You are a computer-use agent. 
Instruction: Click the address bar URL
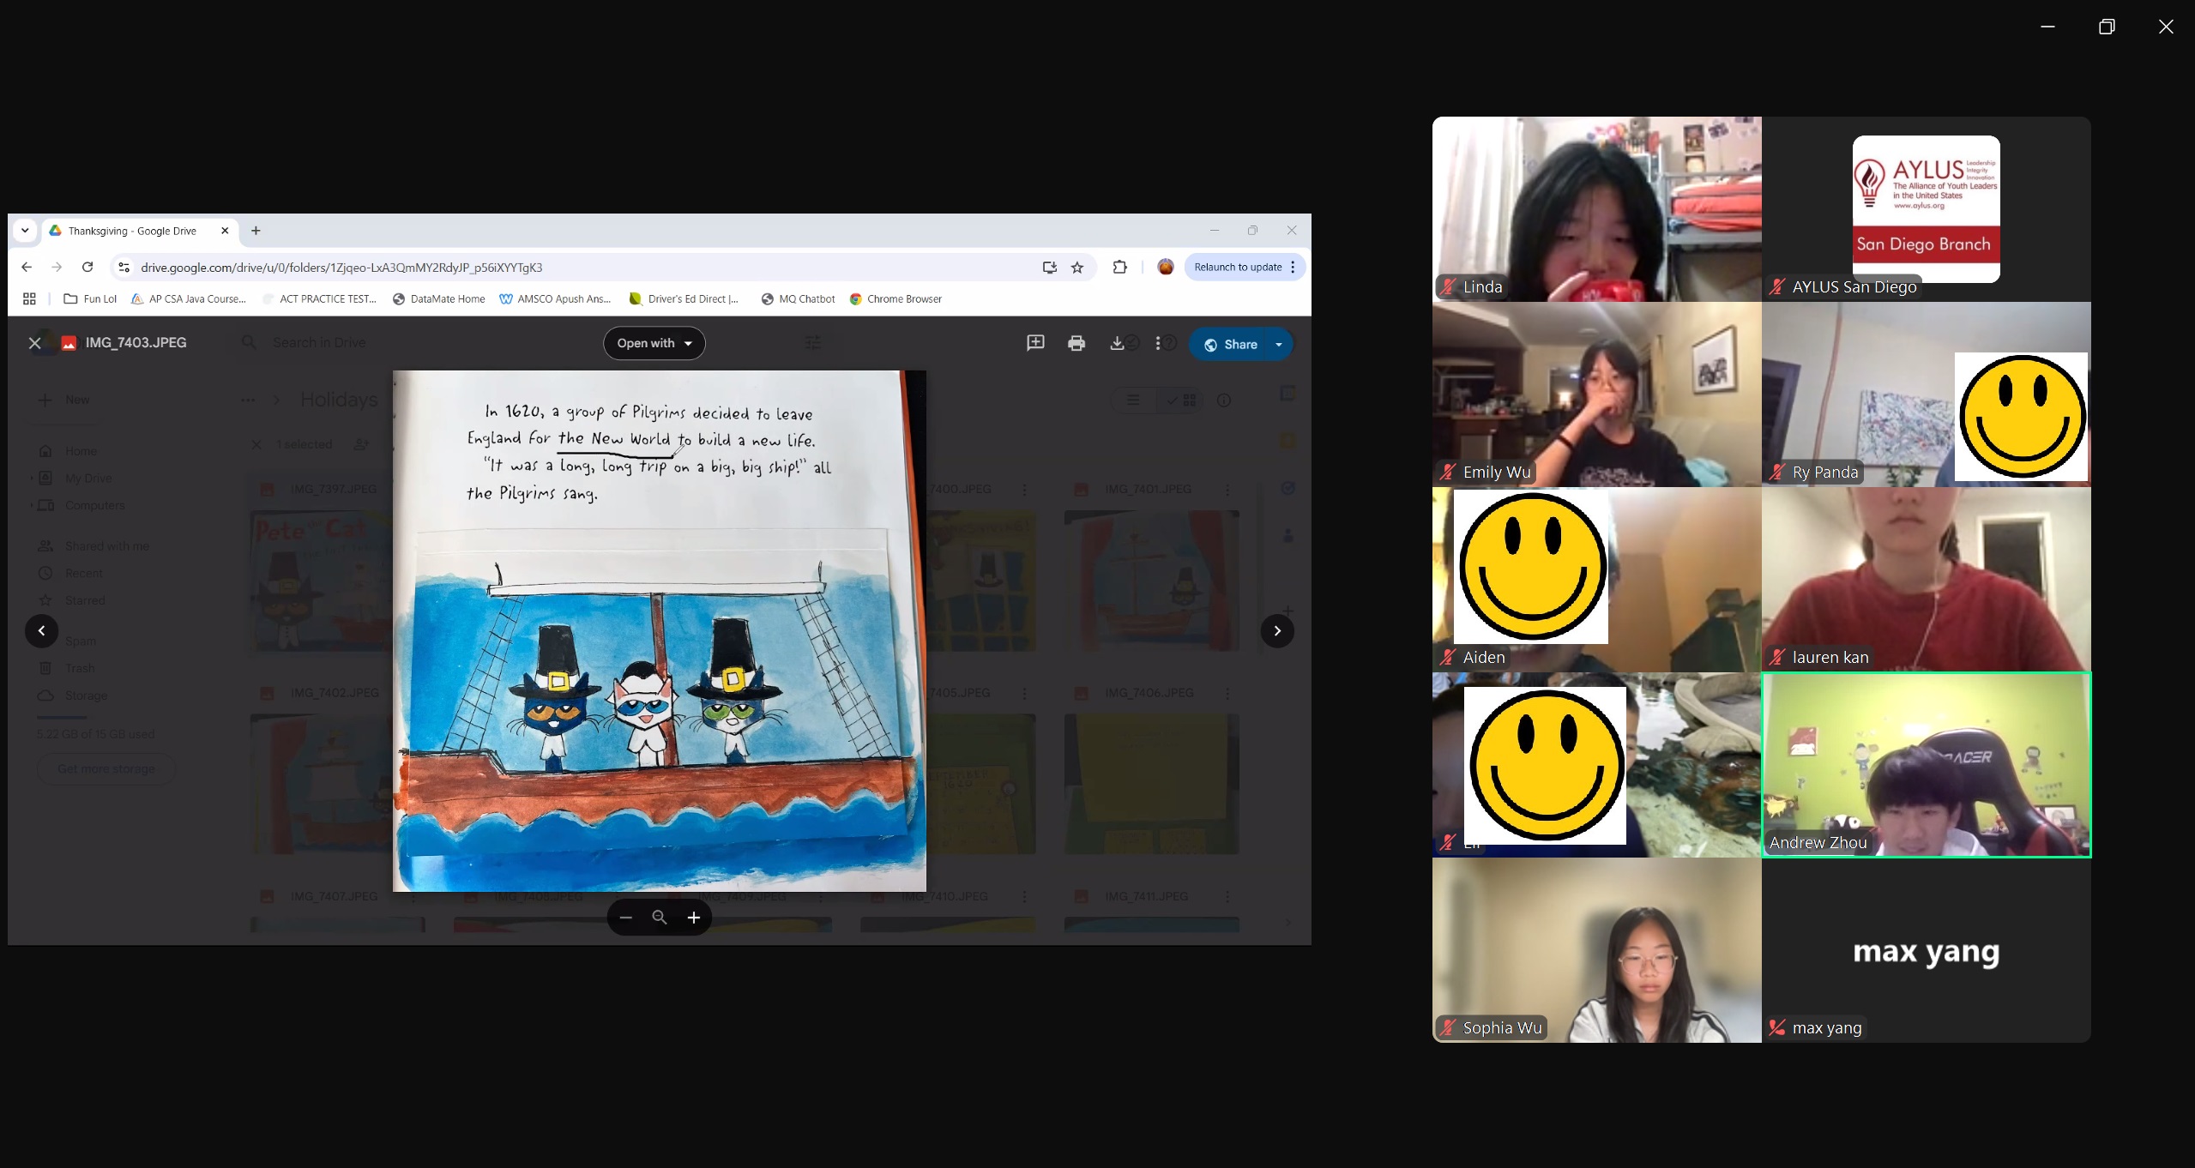341,268
